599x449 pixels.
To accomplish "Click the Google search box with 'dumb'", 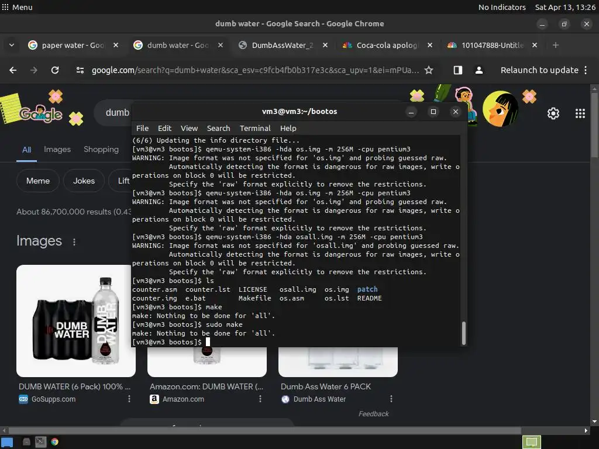I will pyautogui.click(x=117, y=113).
